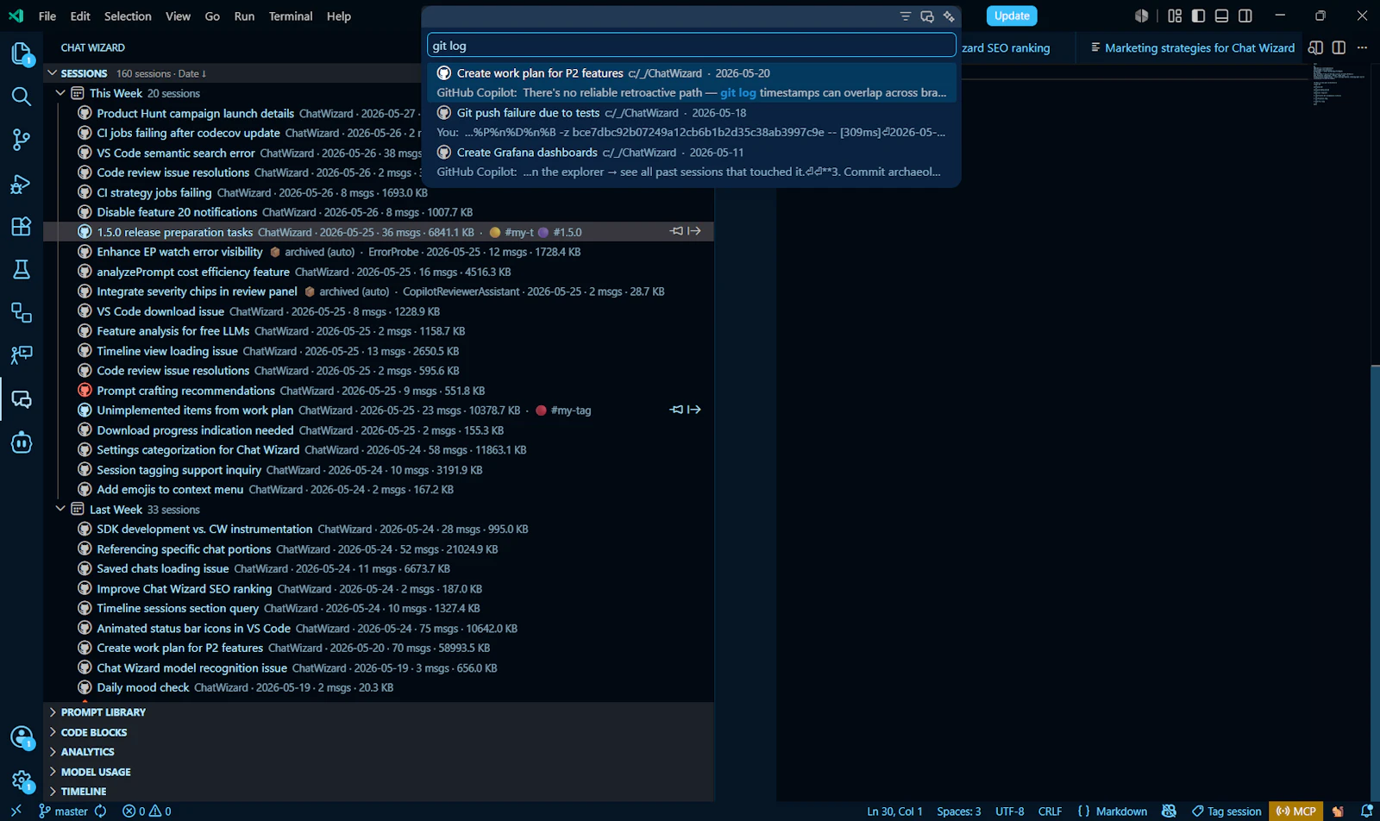Change Markdown language mode in status bar
The height and width of the screenshot is (821, 1380).
1121,812
